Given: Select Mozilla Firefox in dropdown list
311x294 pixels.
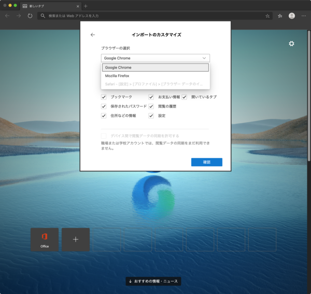Looking at the screenshot, I should point(155,76).
